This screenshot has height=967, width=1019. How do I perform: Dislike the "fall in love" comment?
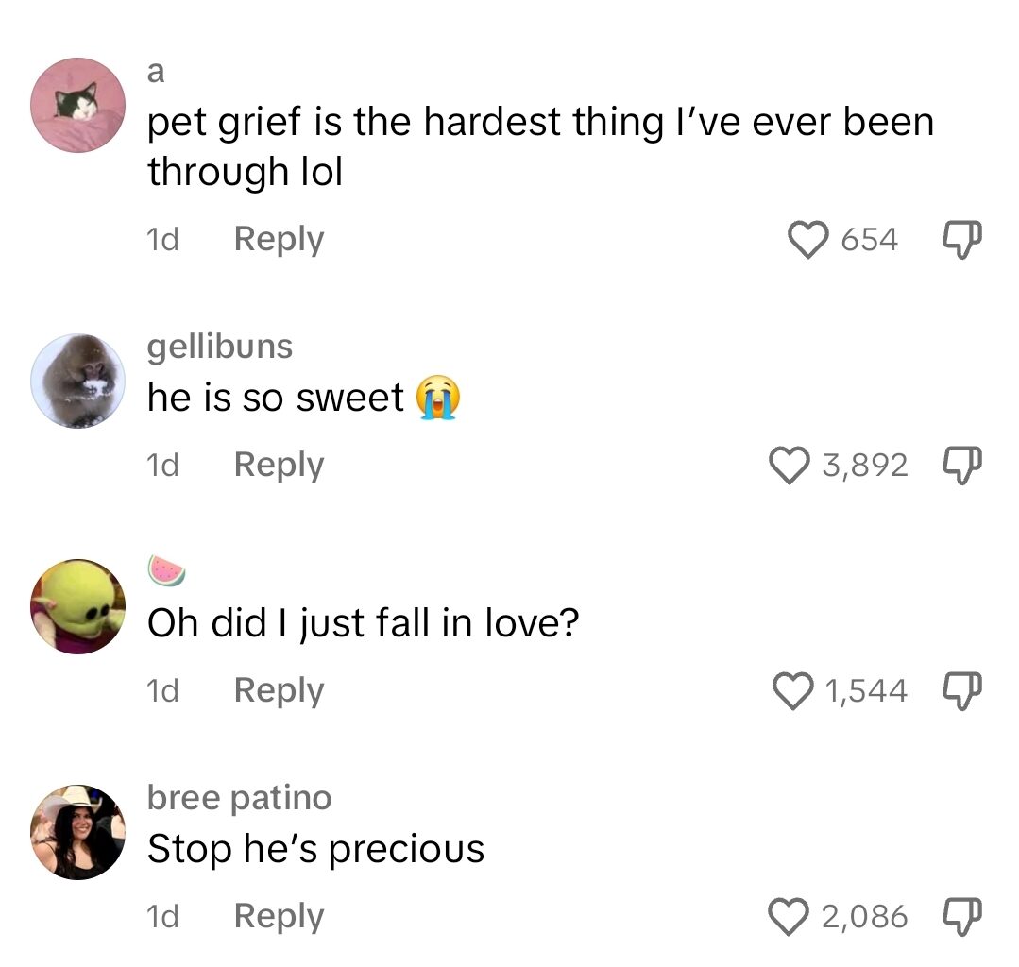pos(960,690)
